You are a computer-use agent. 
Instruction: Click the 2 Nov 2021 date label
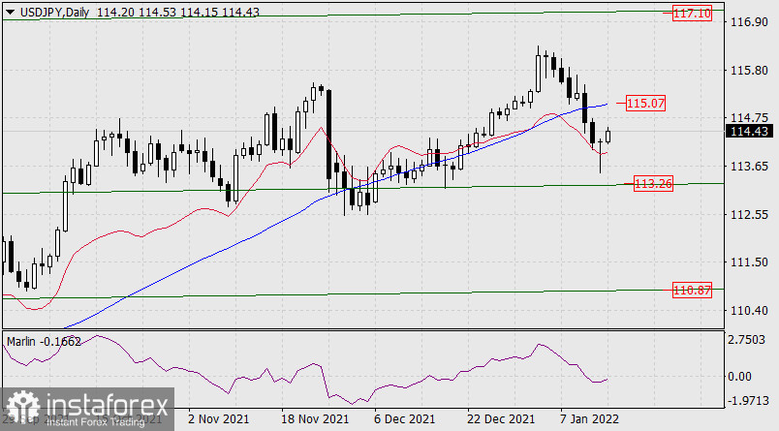tap(219, 418)
